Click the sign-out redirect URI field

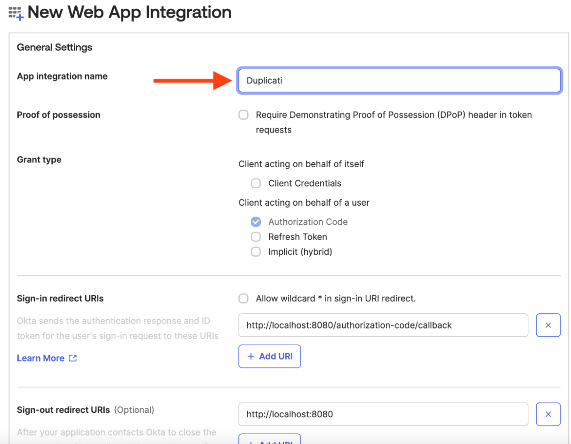point(383,414)
